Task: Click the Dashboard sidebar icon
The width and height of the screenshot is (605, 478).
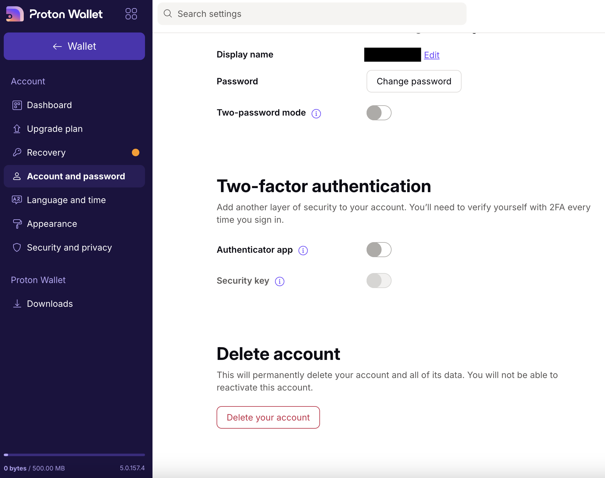Action: pyautogui.click(x=17, y=105)
